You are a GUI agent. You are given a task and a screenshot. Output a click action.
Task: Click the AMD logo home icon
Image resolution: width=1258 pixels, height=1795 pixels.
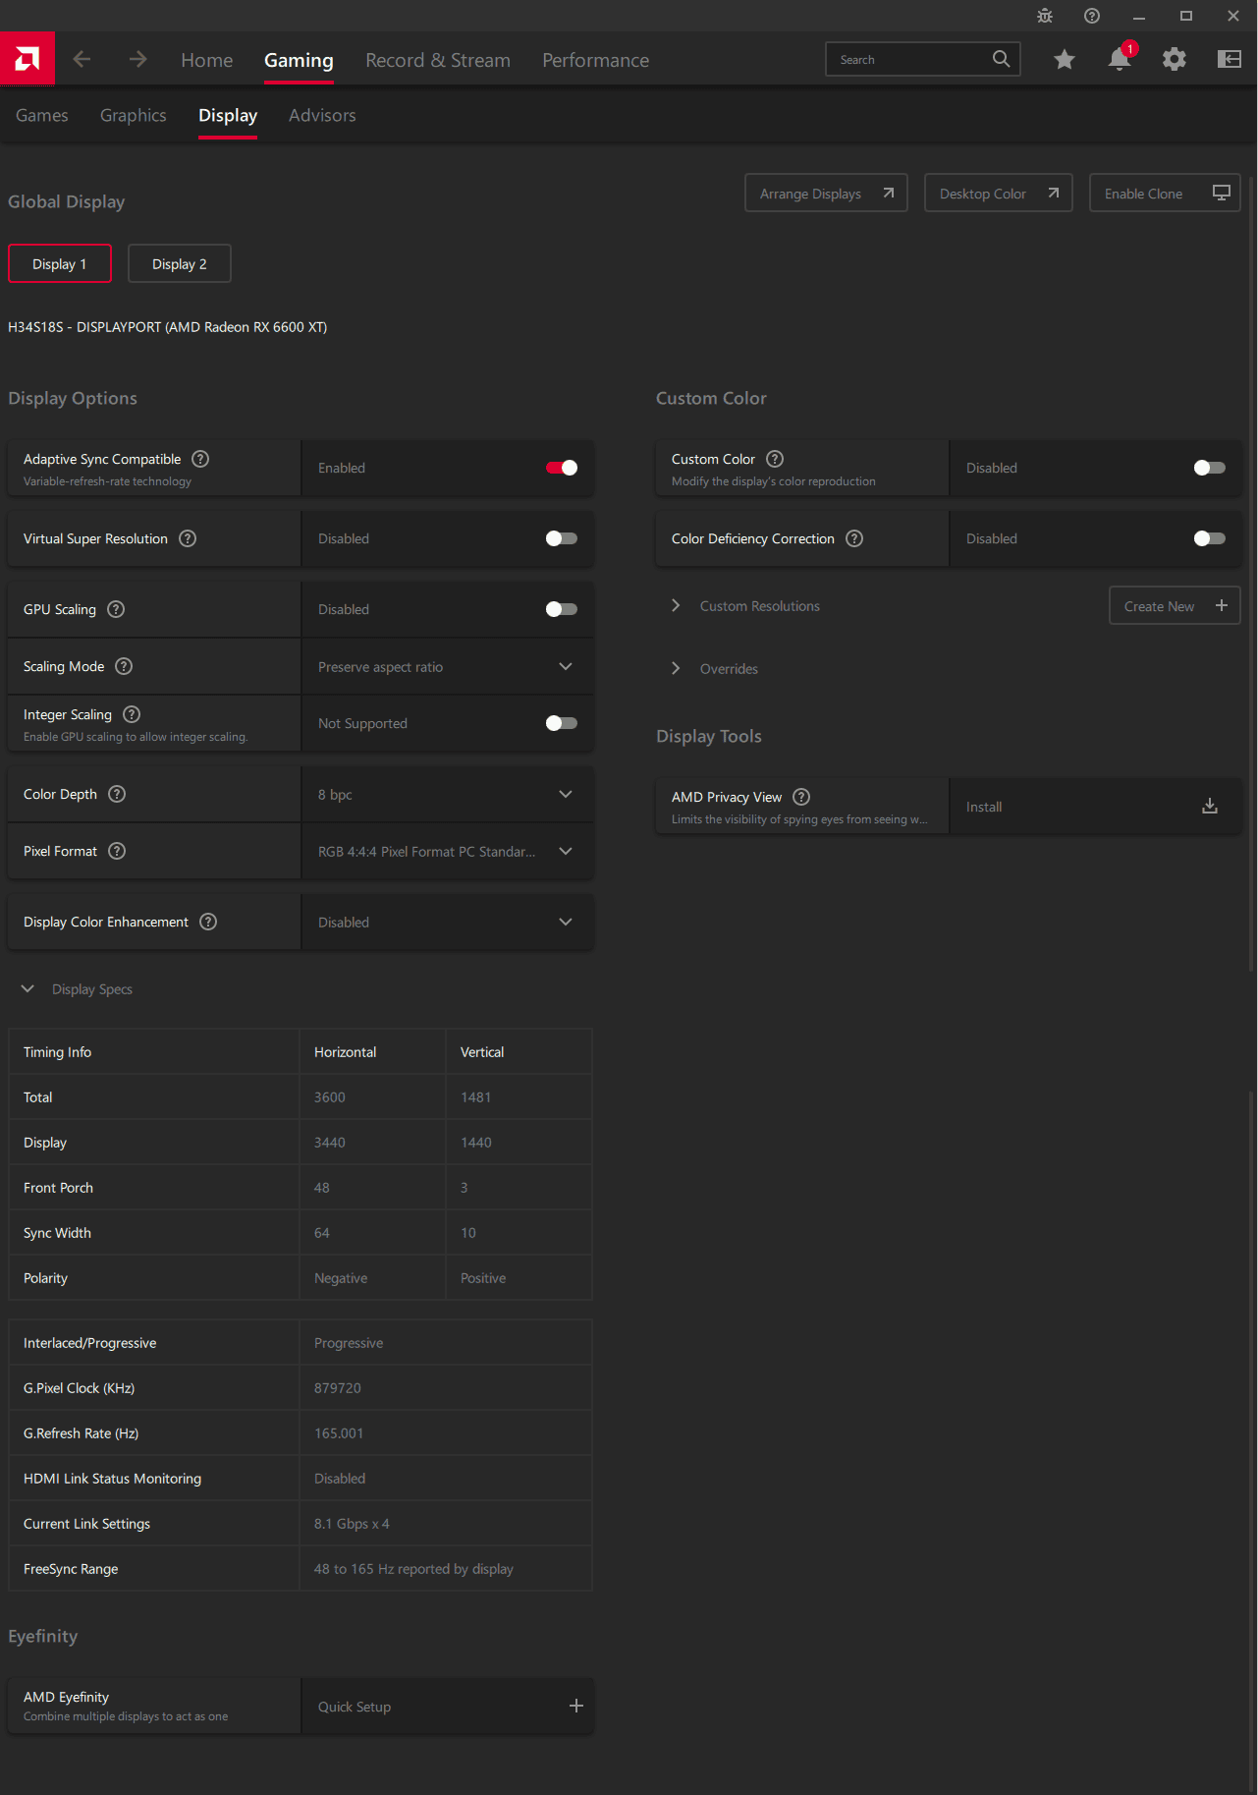27,59
